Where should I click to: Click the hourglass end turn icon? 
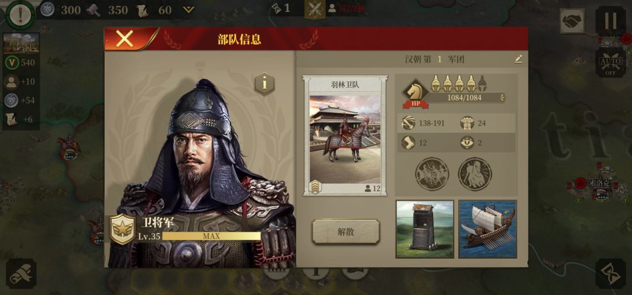[x=610, y=274]
